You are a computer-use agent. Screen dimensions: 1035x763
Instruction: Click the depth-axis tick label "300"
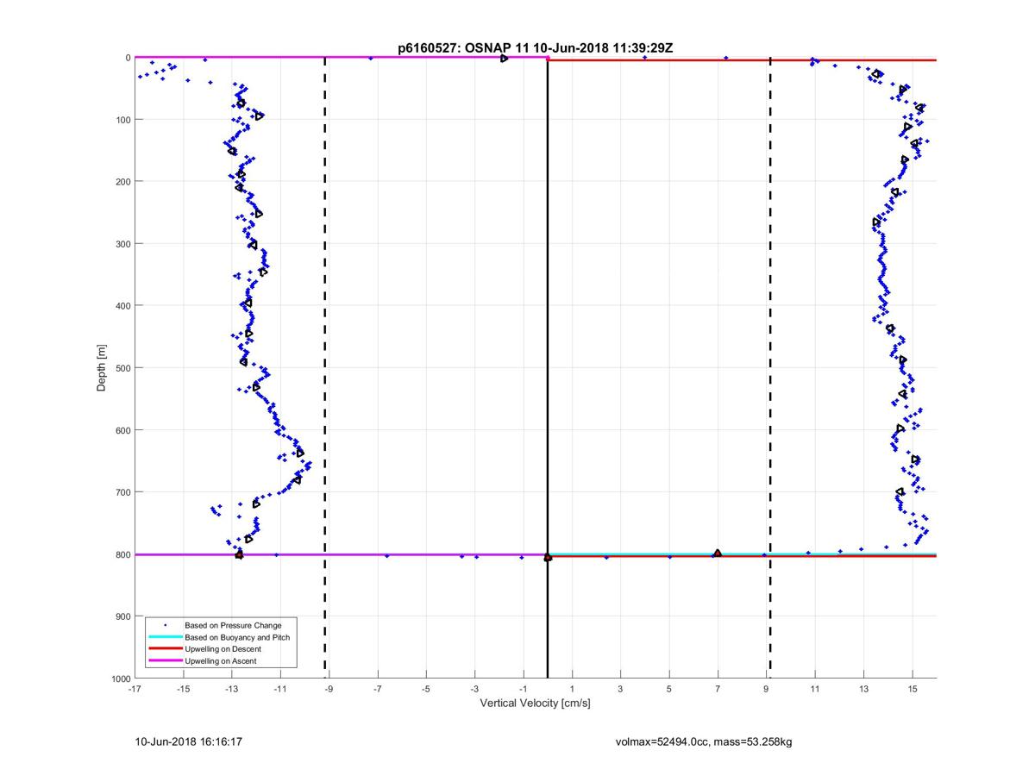tap(123, 244)
